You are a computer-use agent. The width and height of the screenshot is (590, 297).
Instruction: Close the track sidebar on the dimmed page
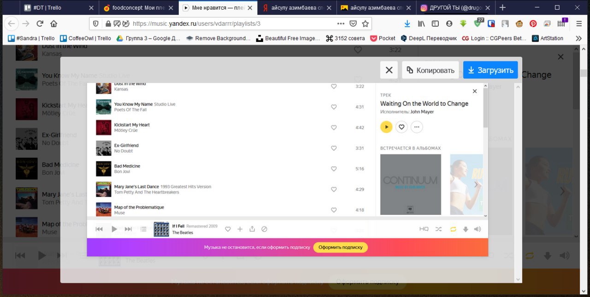pos(560,57)
